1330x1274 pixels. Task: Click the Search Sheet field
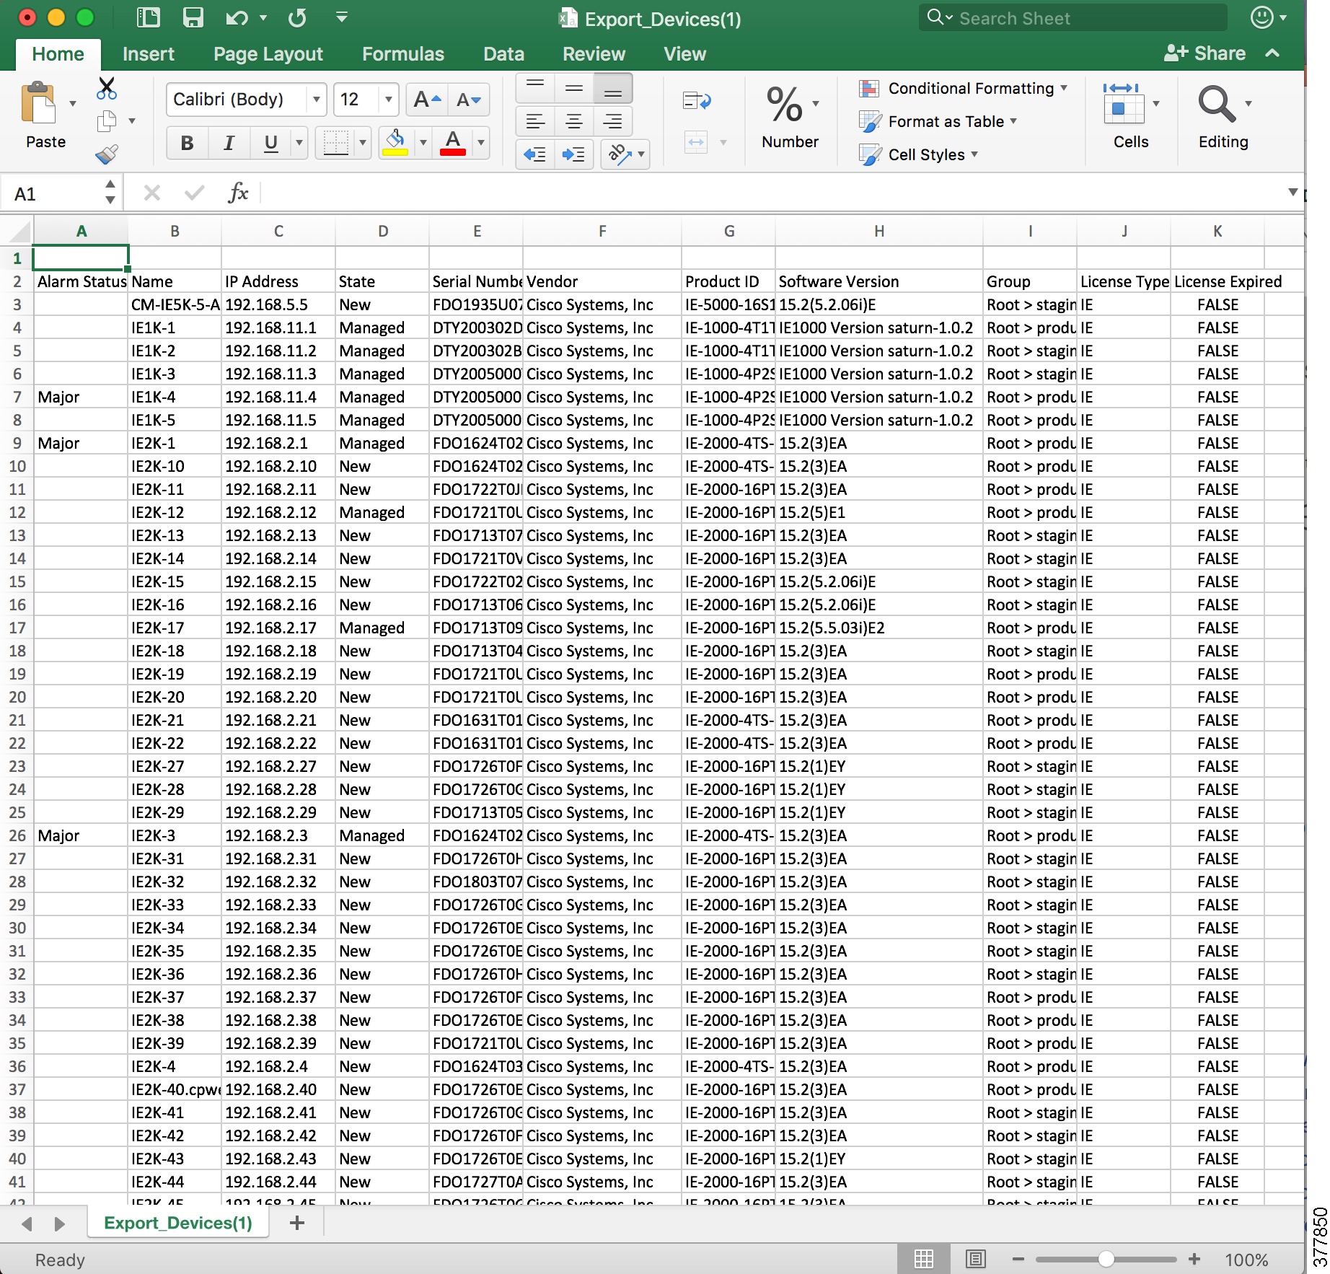pos(1073,18)
